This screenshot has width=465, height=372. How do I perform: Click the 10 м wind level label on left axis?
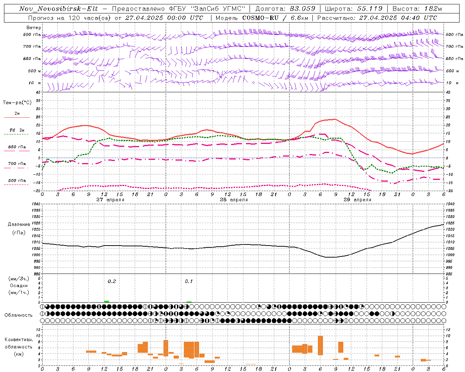point(35,83)
